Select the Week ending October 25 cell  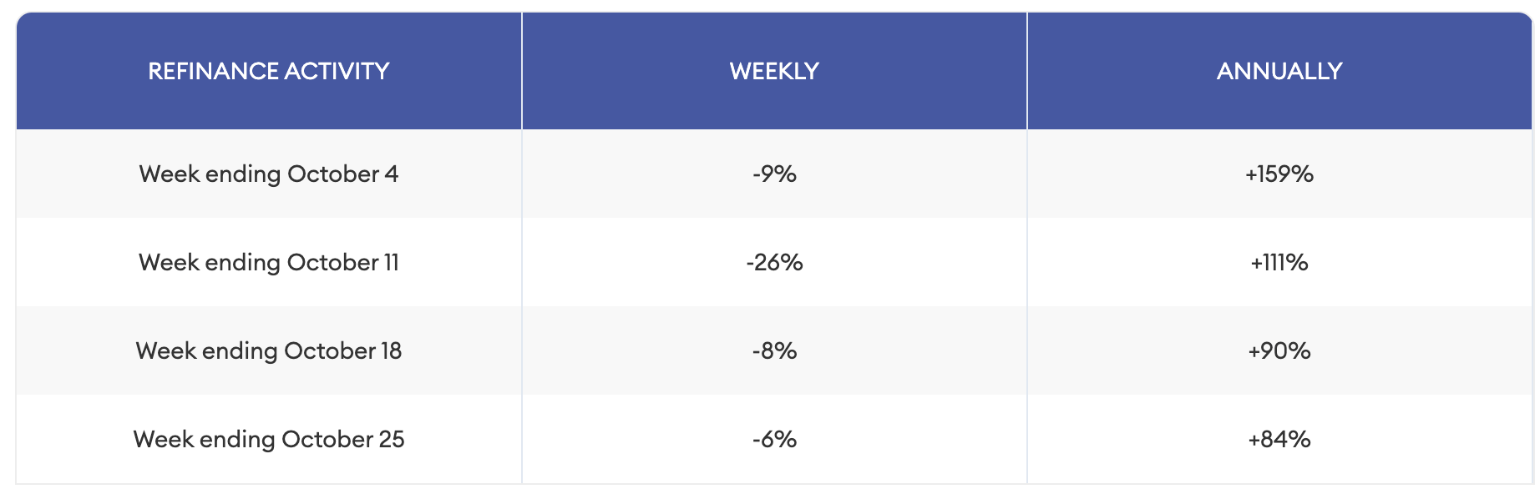(x=269, y=439)
